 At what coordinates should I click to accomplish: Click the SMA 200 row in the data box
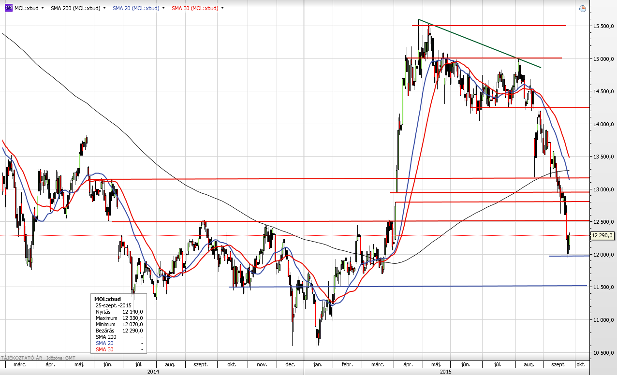pos(119,337)
